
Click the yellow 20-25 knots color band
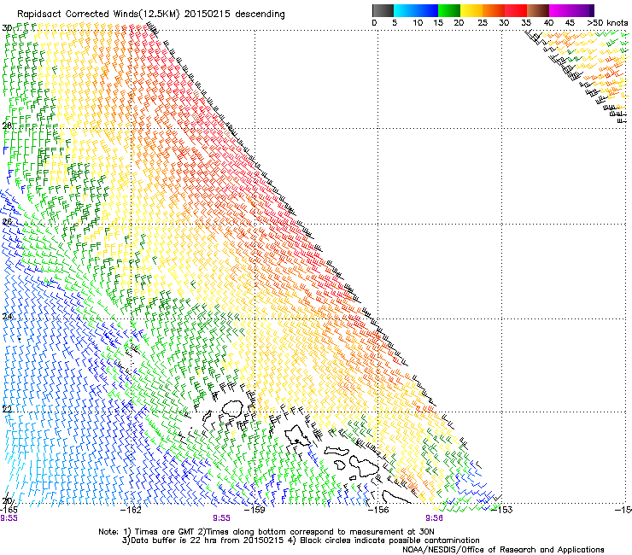tap(471, 10)
